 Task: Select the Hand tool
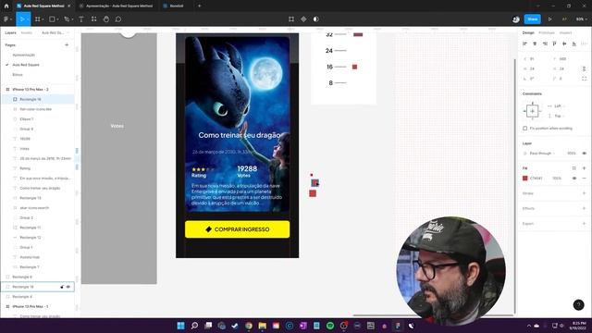pyautogui.click(x=106, y=18)
